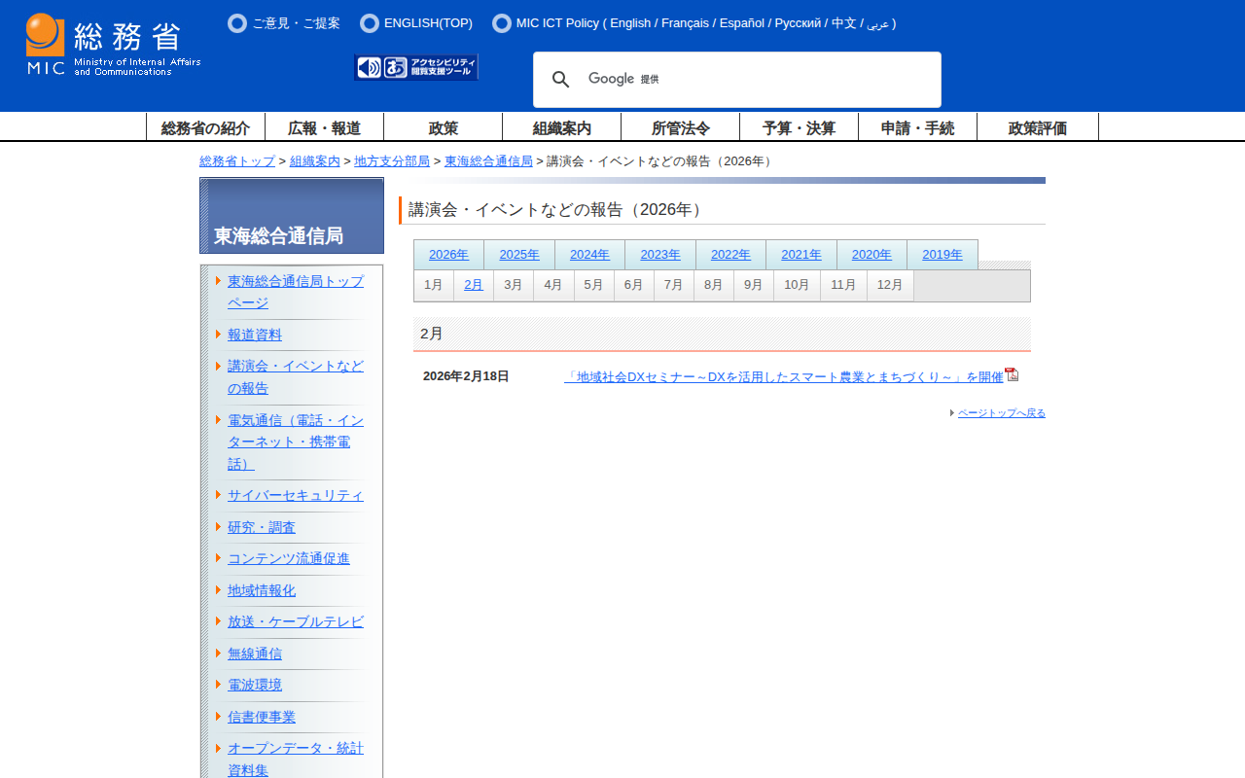
Task: Click the Google search magnifier icon
Action: tap(560, 80)
